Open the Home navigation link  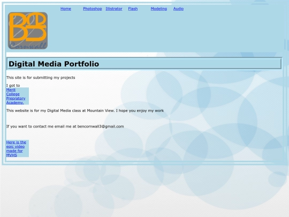(66, 9)
